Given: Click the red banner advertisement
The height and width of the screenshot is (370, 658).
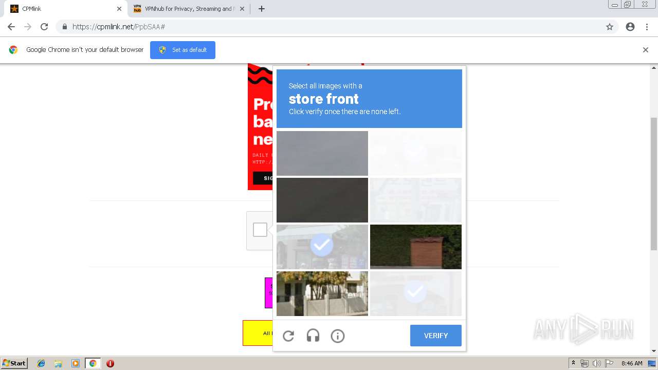Looking at the screenshot, I should tap(260, 126).
